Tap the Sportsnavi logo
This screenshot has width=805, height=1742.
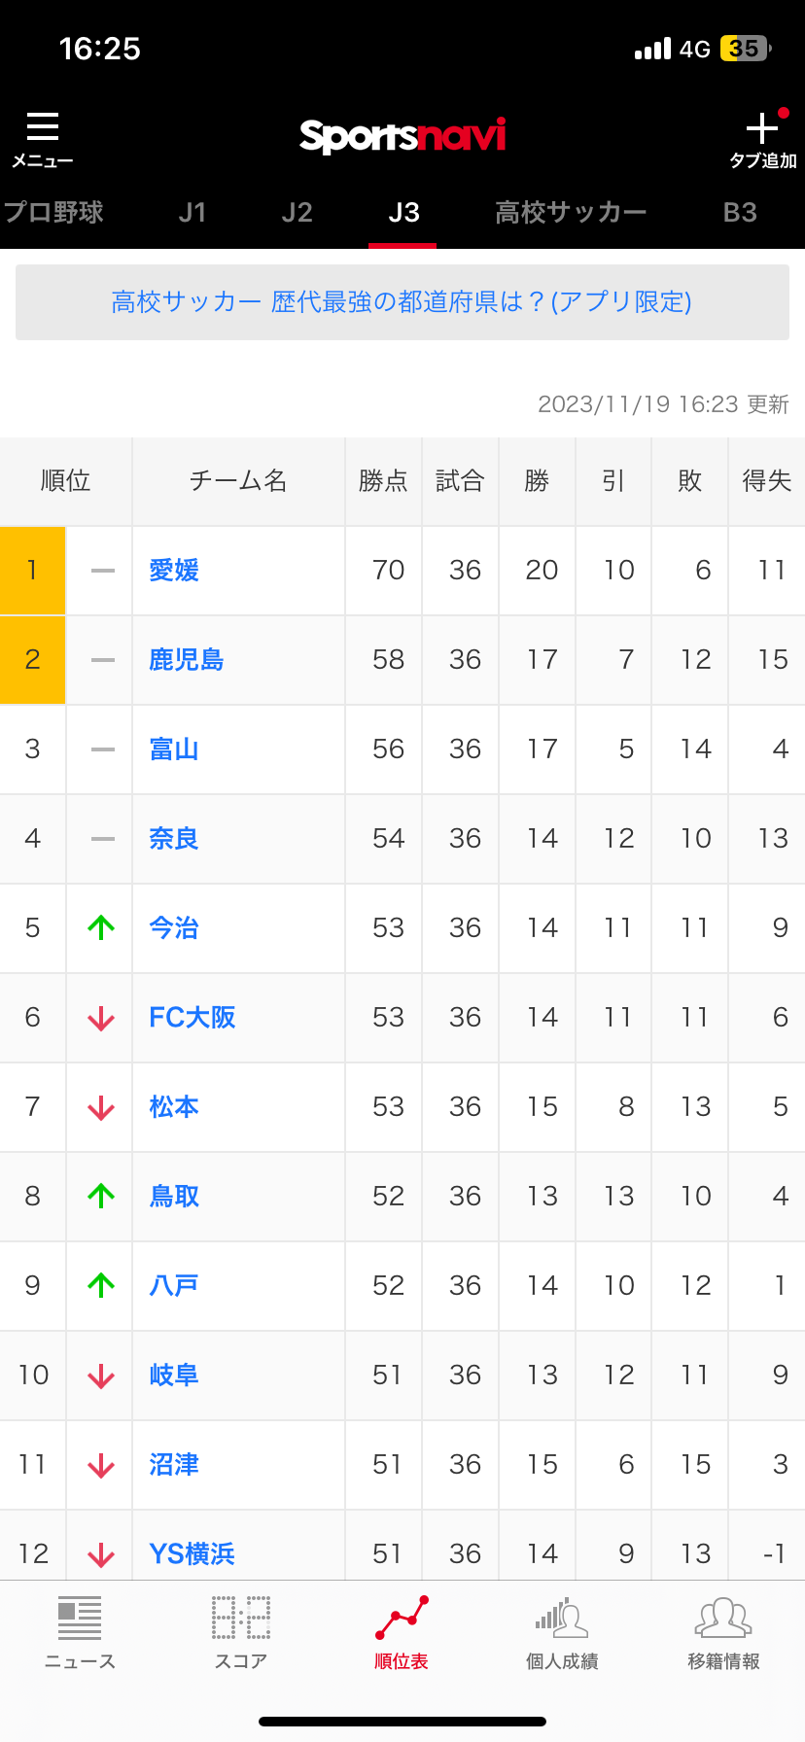402,135
